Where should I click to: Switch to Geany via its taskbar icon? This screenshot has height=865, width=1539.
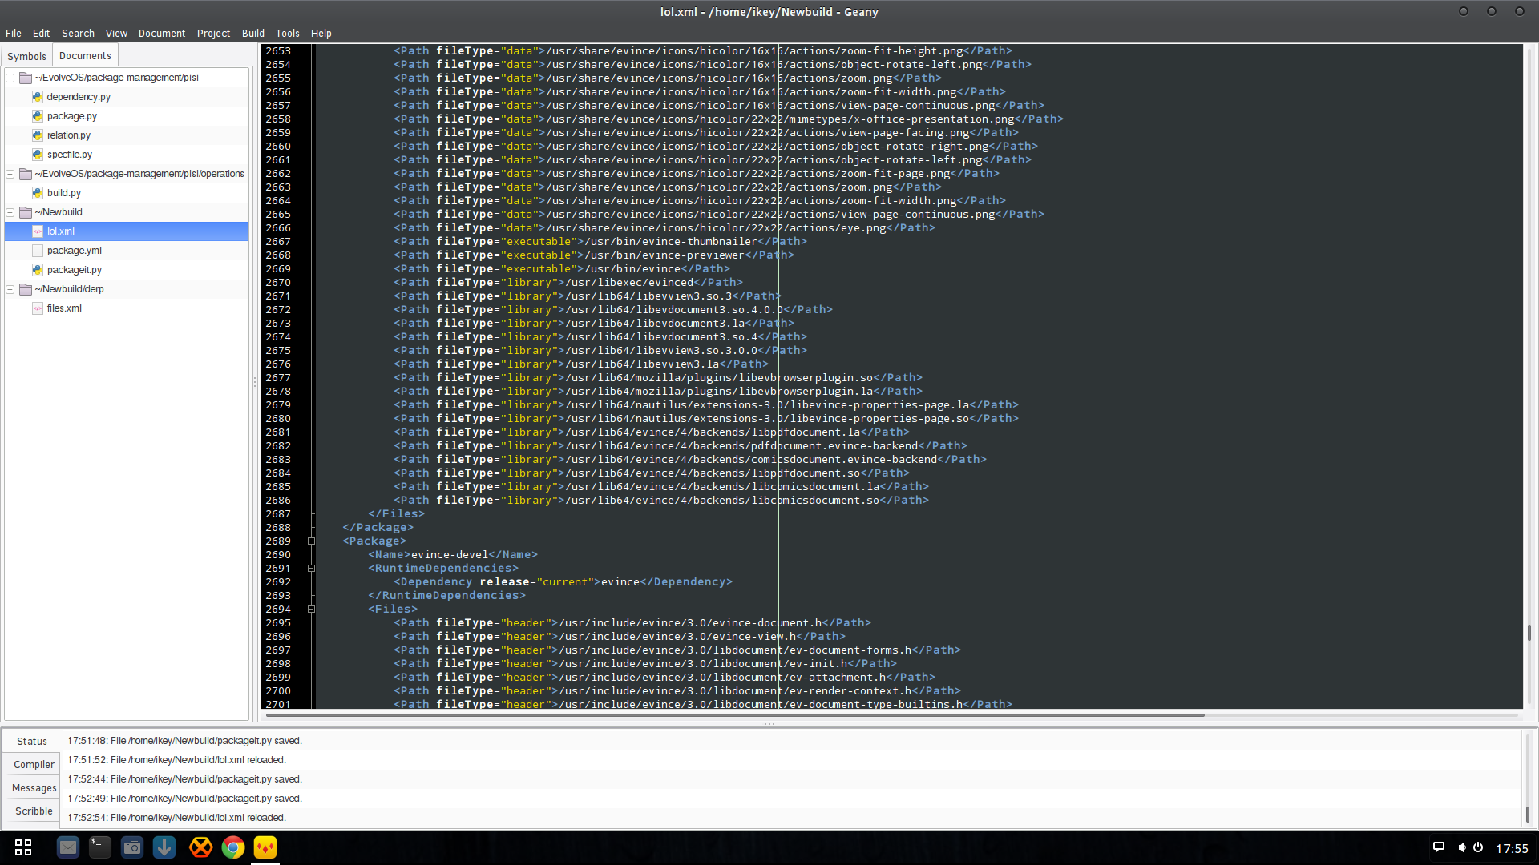[265, 847]
